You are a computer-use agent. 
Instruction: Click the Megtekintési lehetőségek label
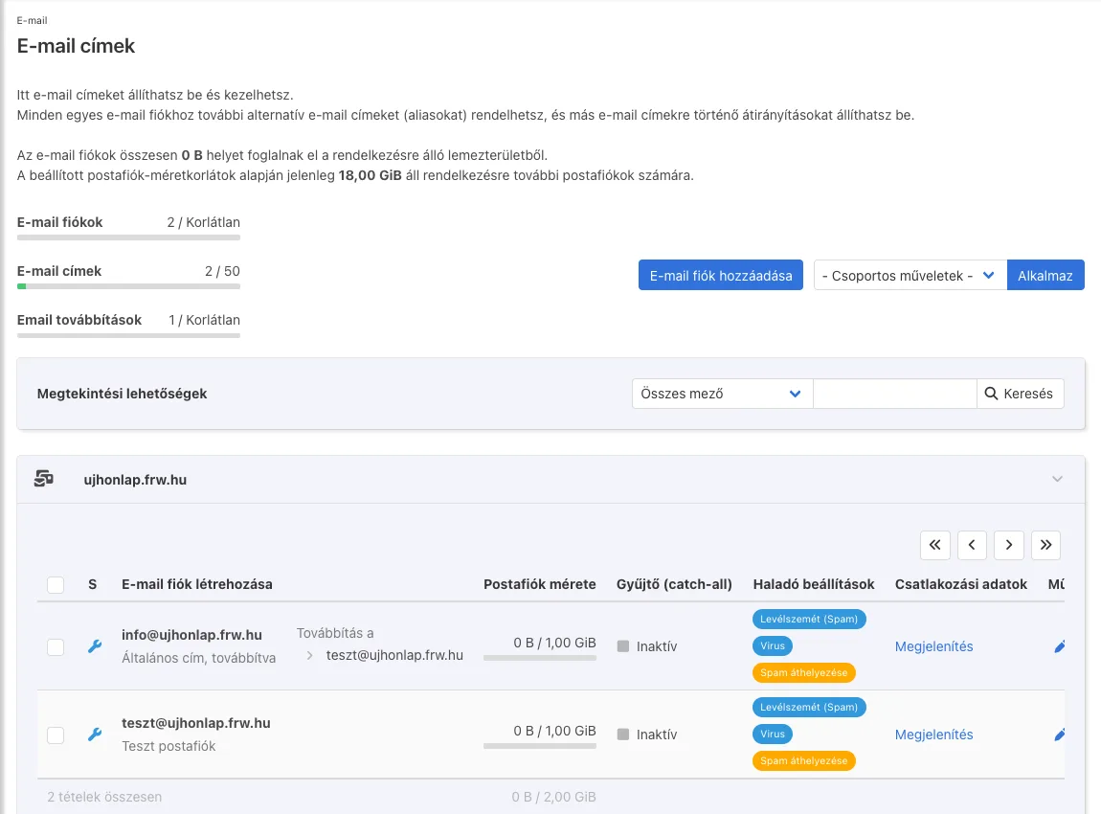[123, 394]
